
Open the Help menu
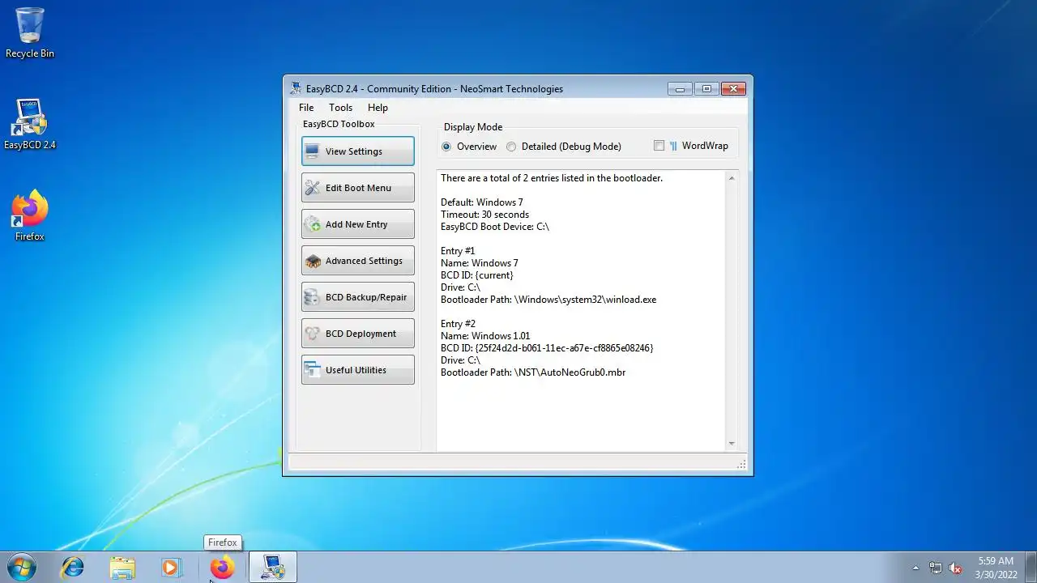tap(378, 108)
